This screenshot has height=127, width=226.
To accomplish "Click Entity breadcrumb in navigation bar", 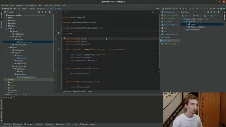I will tap(39, 8).
